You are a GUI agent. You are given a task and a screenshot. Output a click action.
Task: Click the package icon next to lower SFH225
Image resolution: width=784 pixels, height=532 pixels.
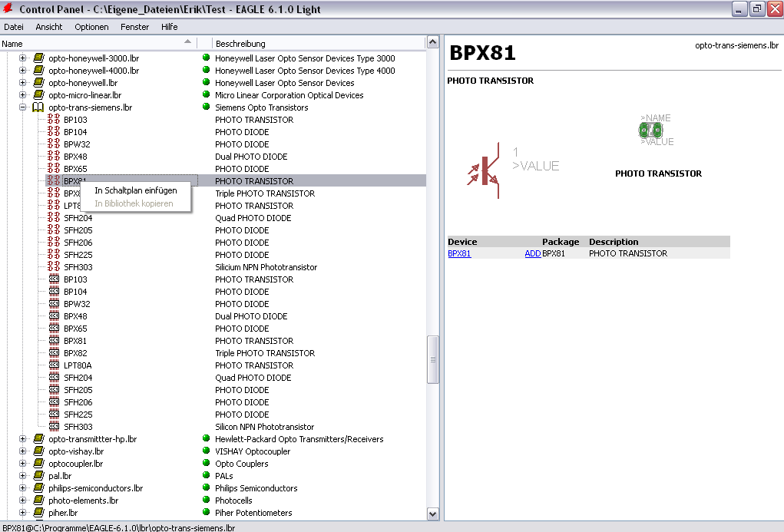(54, 415)
